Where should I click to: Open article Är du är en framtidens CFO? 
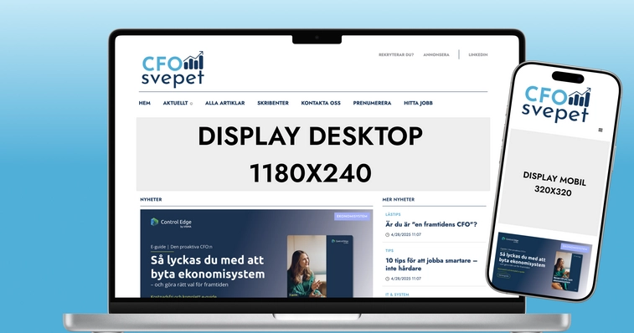[x=431, y=224]
